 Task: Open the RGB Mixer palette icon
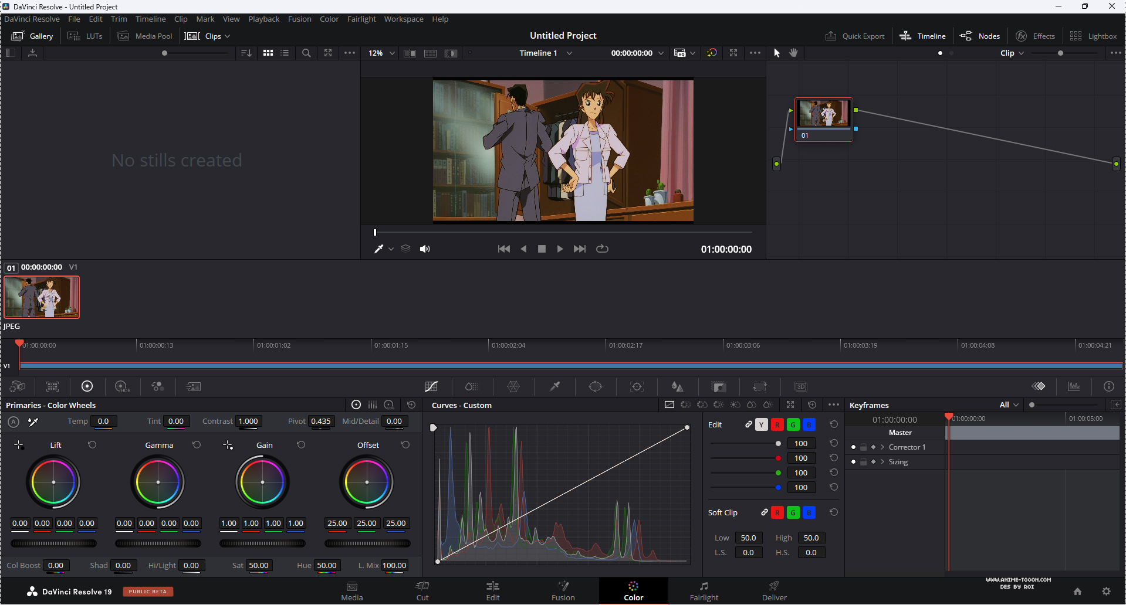158,386
